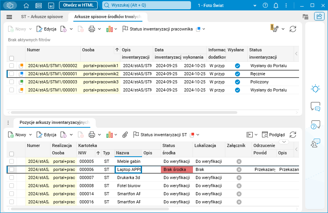Click the chart icon in lower toolbar
This screenshot has height=213, width=328.
coord(109,135)
